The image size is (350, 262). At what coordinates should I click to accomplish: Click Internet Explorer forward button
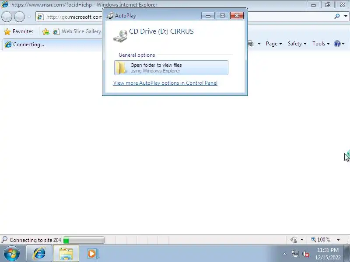(19, 17)
